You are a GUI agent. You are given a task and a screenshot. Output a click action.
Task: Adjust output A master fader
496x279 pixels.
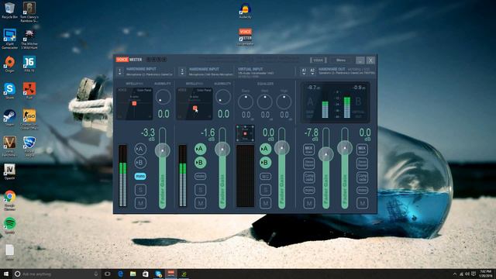tap(325, 154)
